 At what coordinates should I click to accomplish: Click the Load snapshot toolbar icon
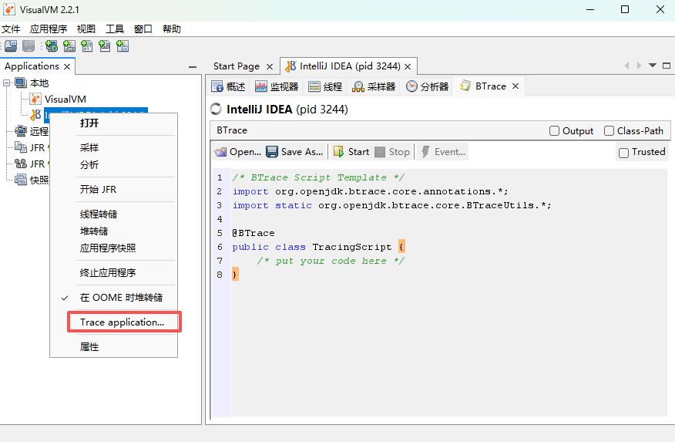pyautogui.click(x=11, y=46)
